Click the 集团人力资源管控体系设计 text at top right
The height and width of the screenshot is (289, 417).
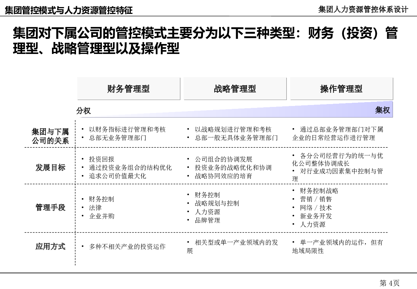363,10
